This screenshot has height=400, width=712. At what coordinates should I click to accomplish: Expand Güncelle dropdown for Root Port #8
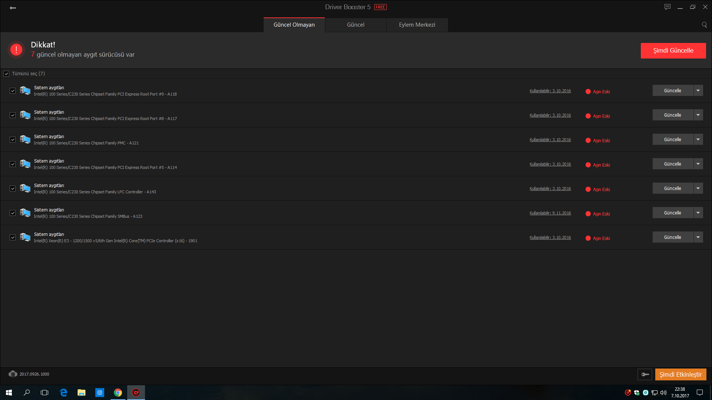698,115
